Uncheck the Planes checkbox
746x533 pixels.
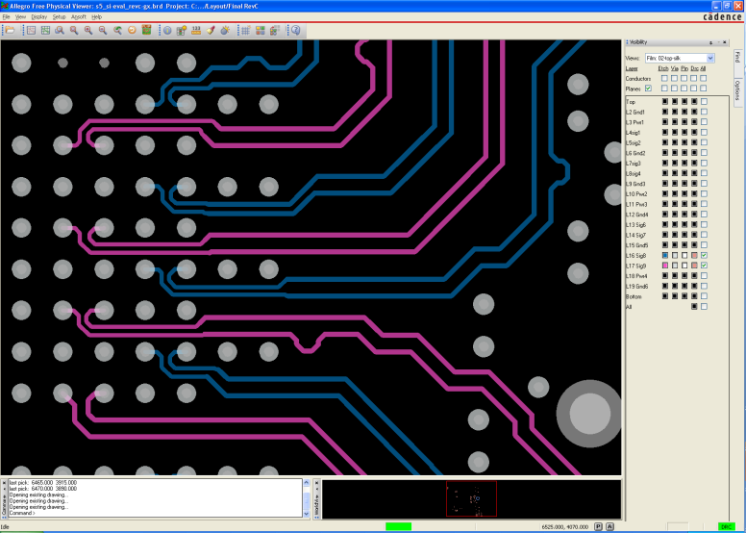648,89
